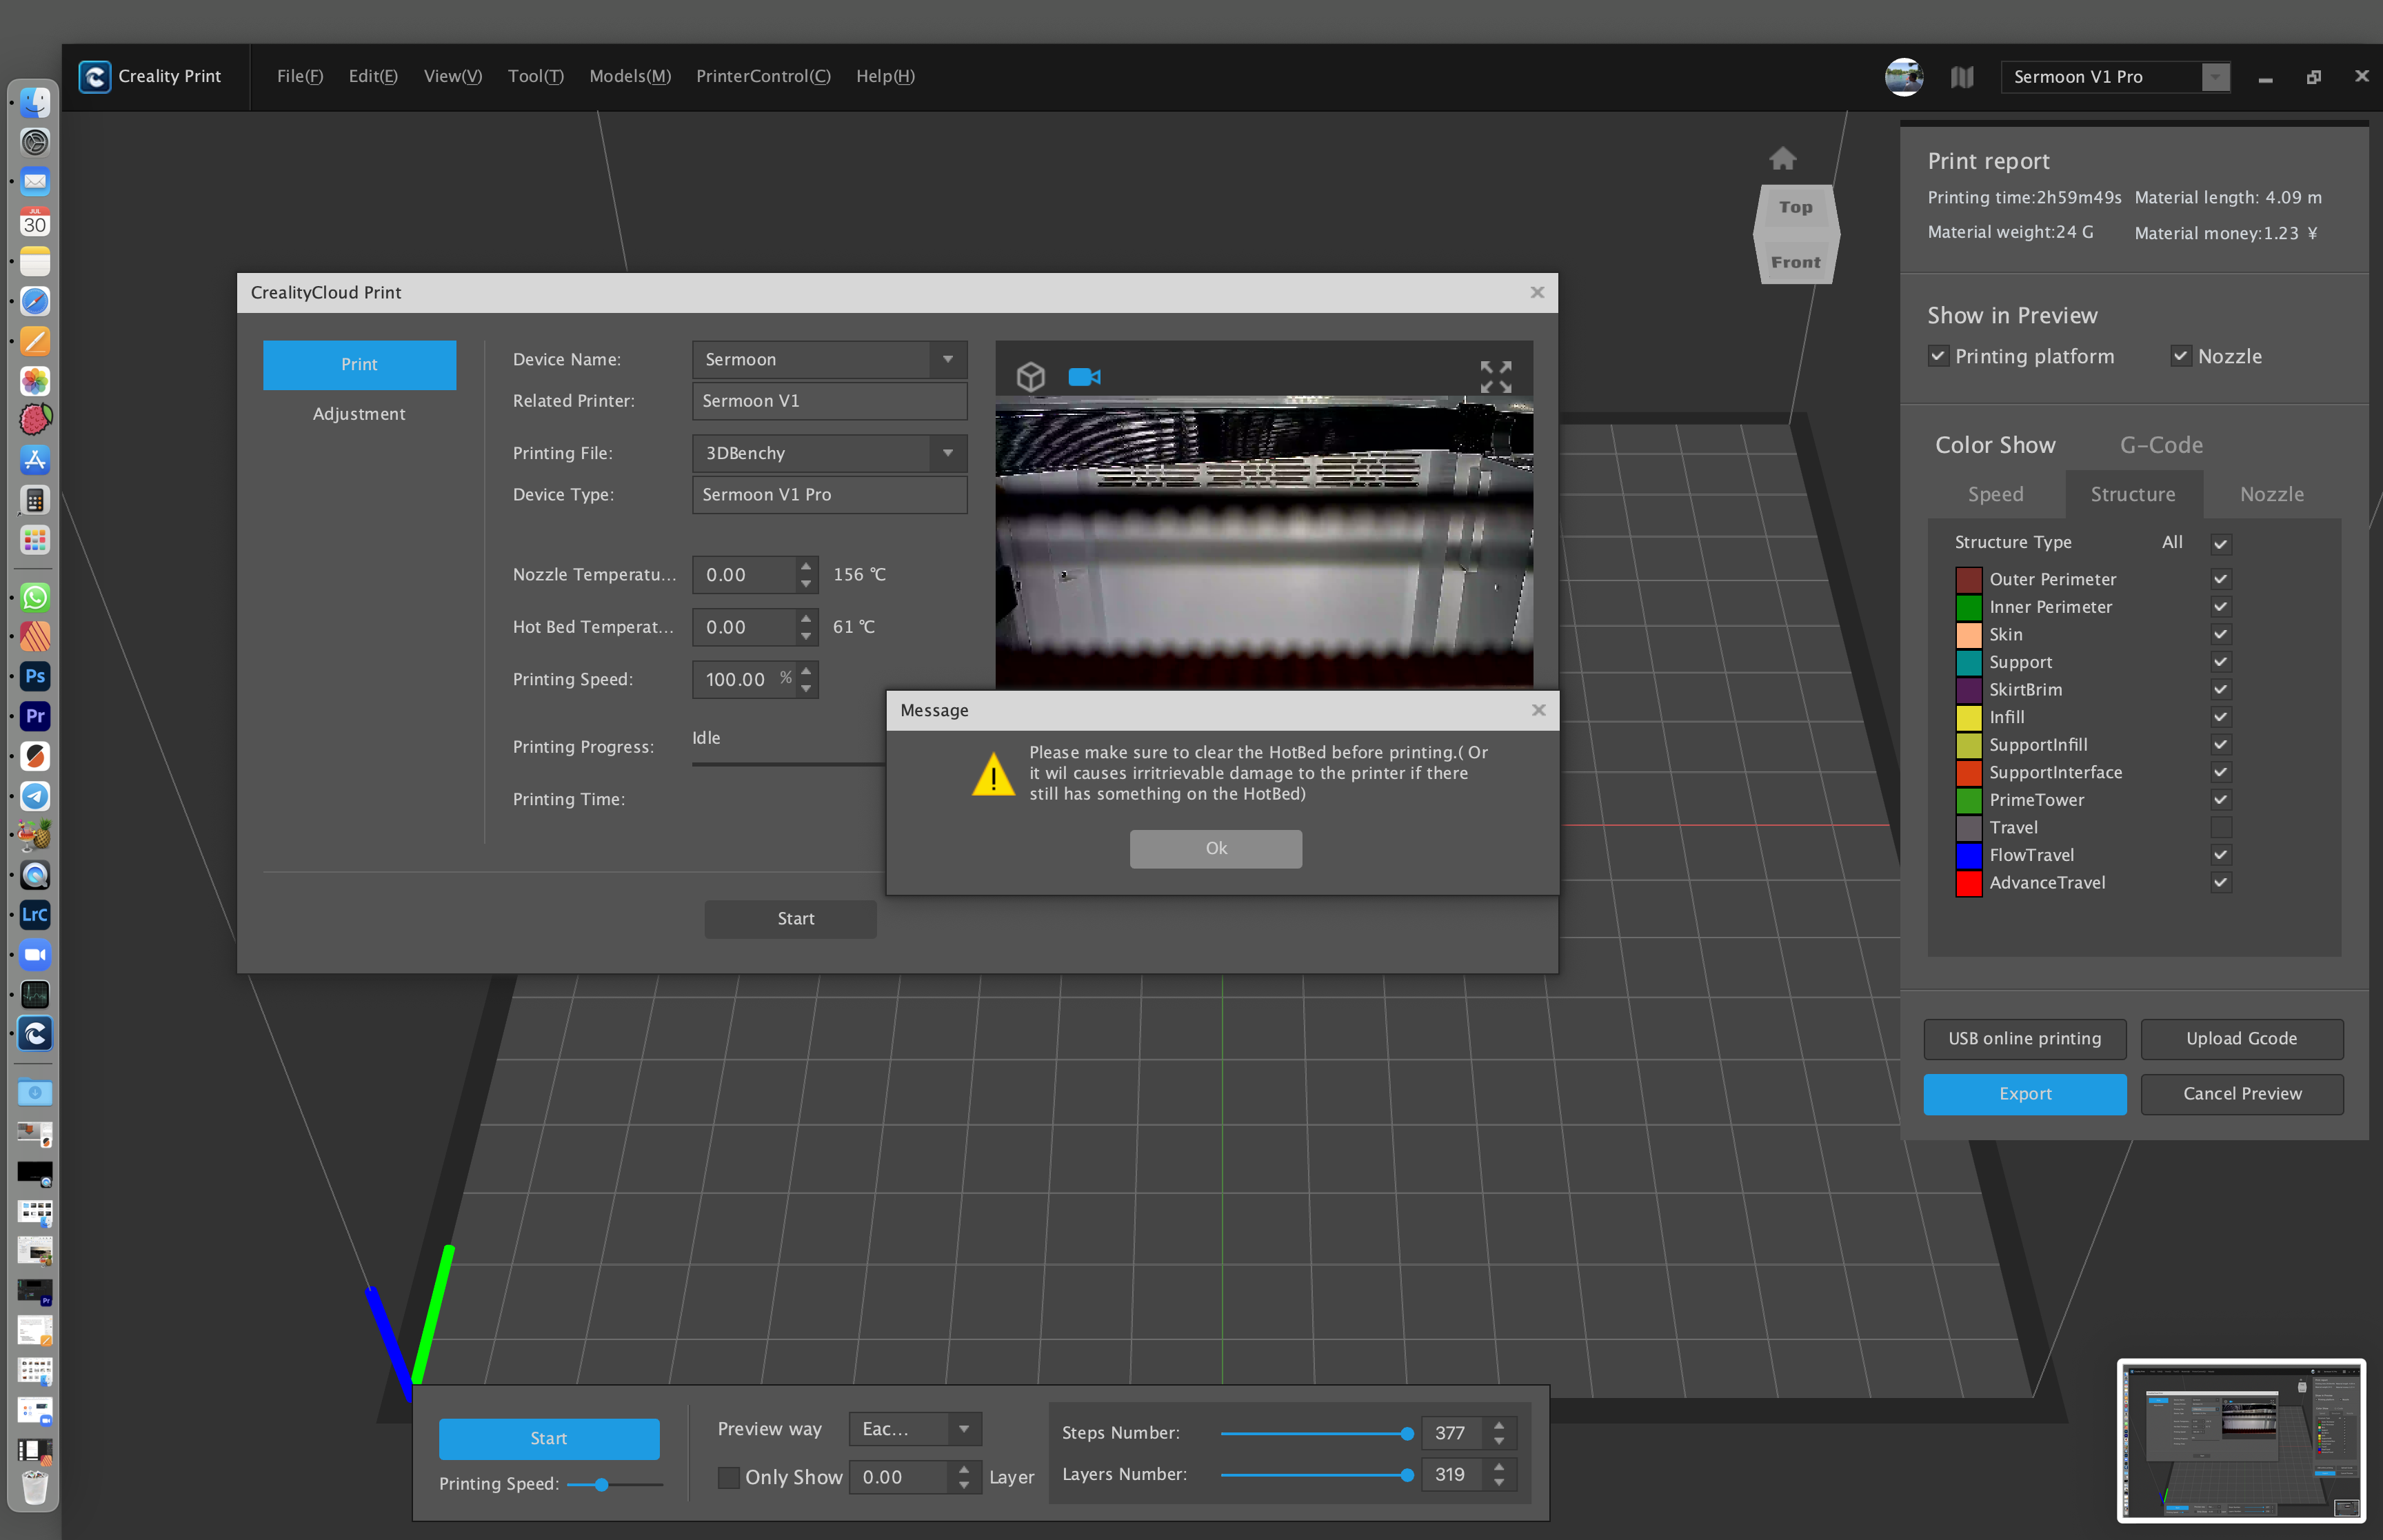The height and width of the screenshot is (1540, 2383).
Task: Open the Device Name dropdown
Action: click(947, 359)
